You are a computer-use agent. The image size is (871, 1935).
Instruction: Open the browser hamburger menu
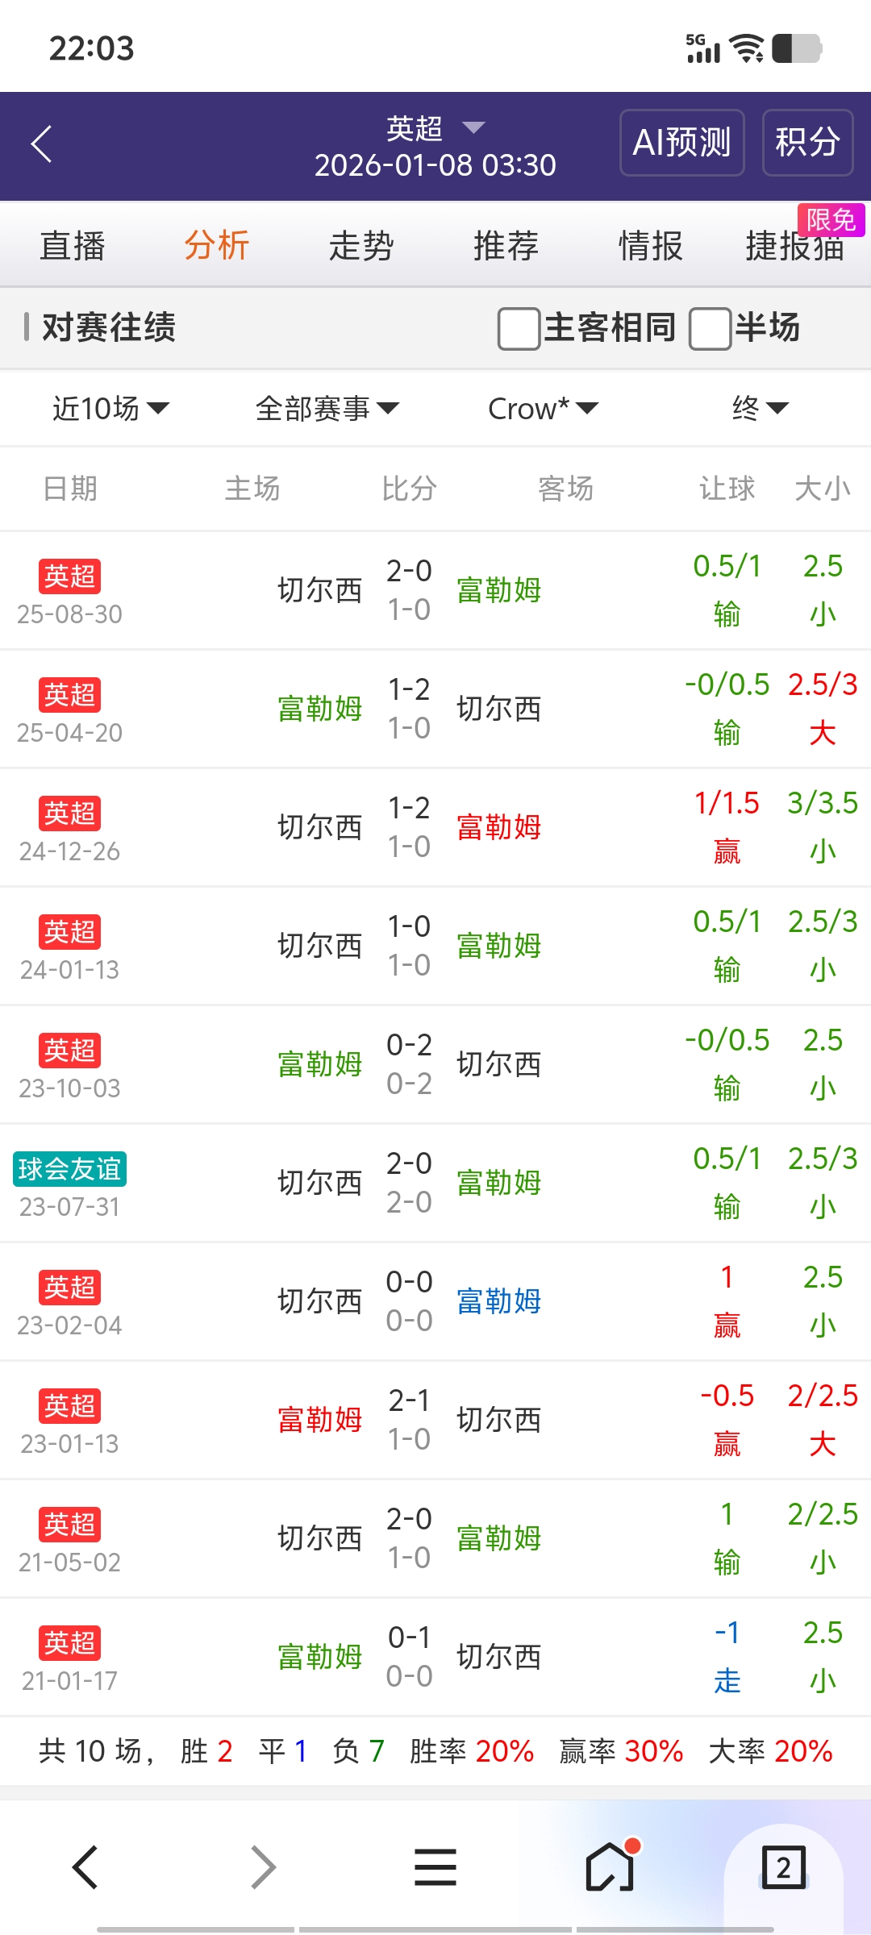click(435, 1866)
